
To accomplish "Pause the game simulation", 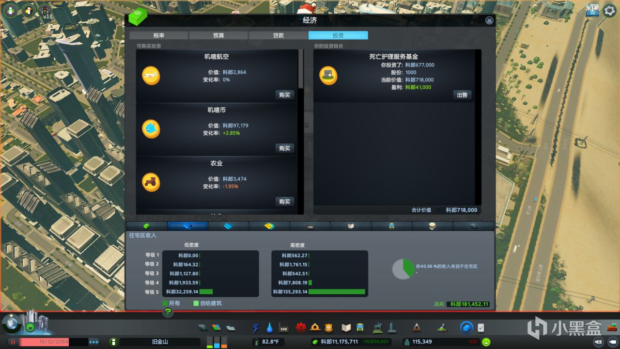I will [x=13, y=342].
